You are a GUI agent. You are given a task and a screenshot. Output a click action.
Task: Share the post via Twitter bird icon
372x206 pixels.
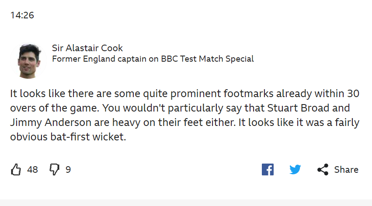click(x=295, y=170)
